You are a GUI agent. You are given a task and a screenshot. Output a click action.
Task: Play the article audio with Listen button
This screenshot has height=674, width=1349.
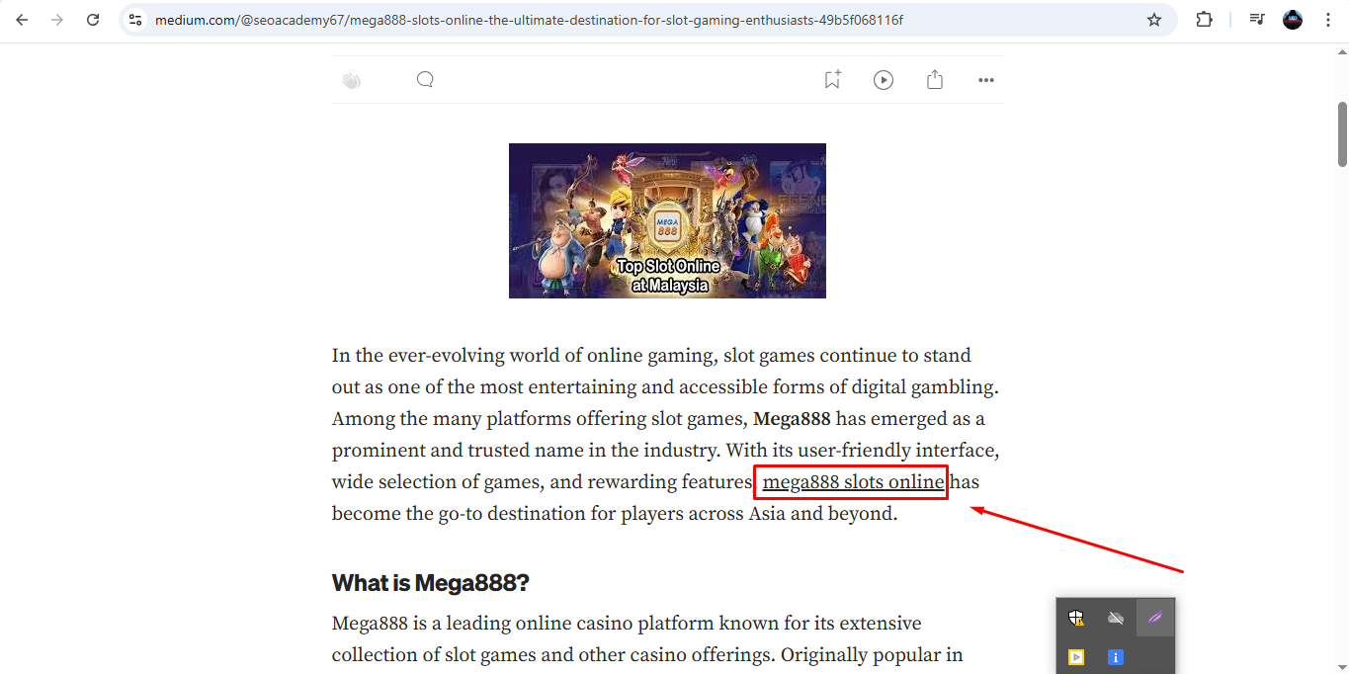(884, 80)
